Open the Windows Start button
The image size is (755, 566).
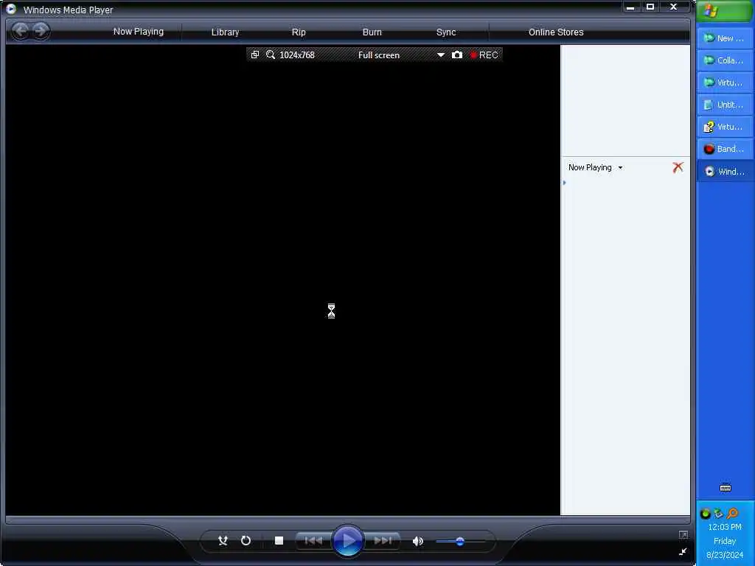(725, 10)
